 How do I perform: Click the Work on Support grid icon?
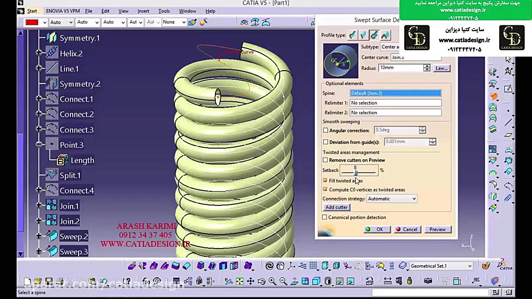point(313,266)
